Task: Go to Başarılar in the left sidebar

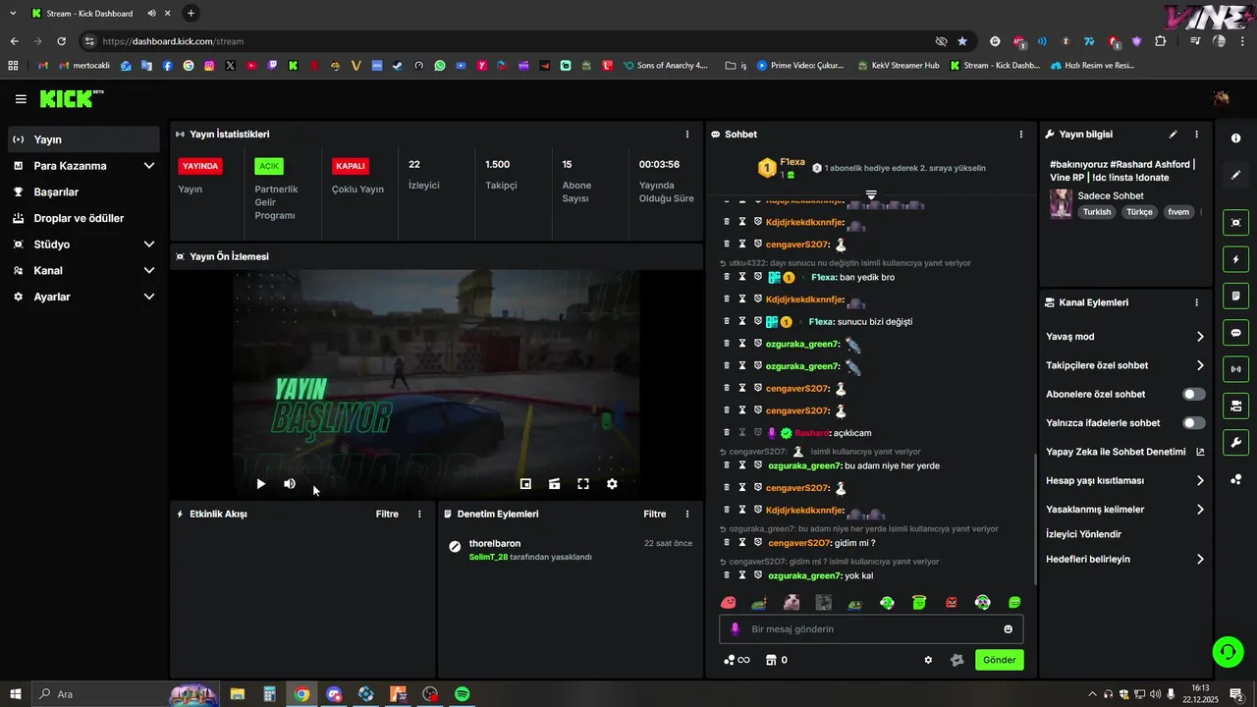Action: click(83, 192)
